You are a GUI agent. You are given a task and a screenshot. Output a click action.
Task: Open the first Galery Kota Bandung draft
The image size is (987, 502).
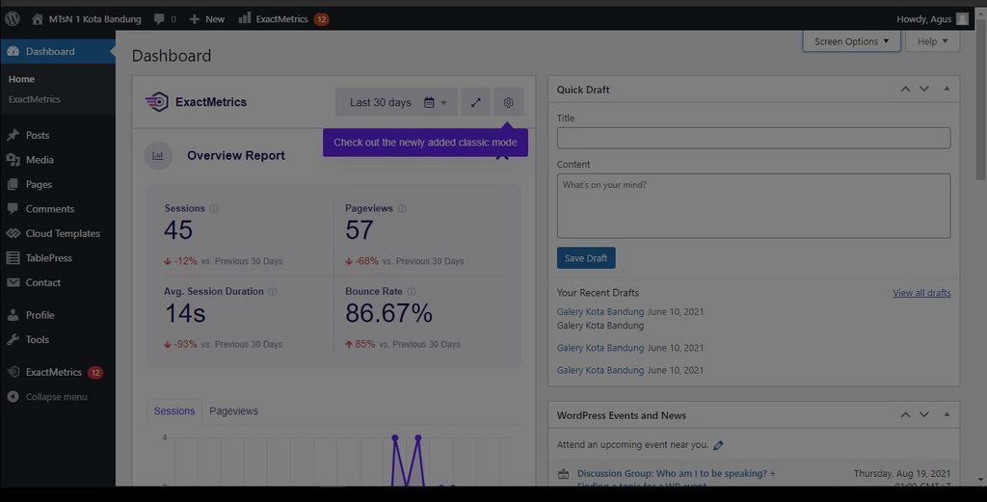[x=600, y=312]
